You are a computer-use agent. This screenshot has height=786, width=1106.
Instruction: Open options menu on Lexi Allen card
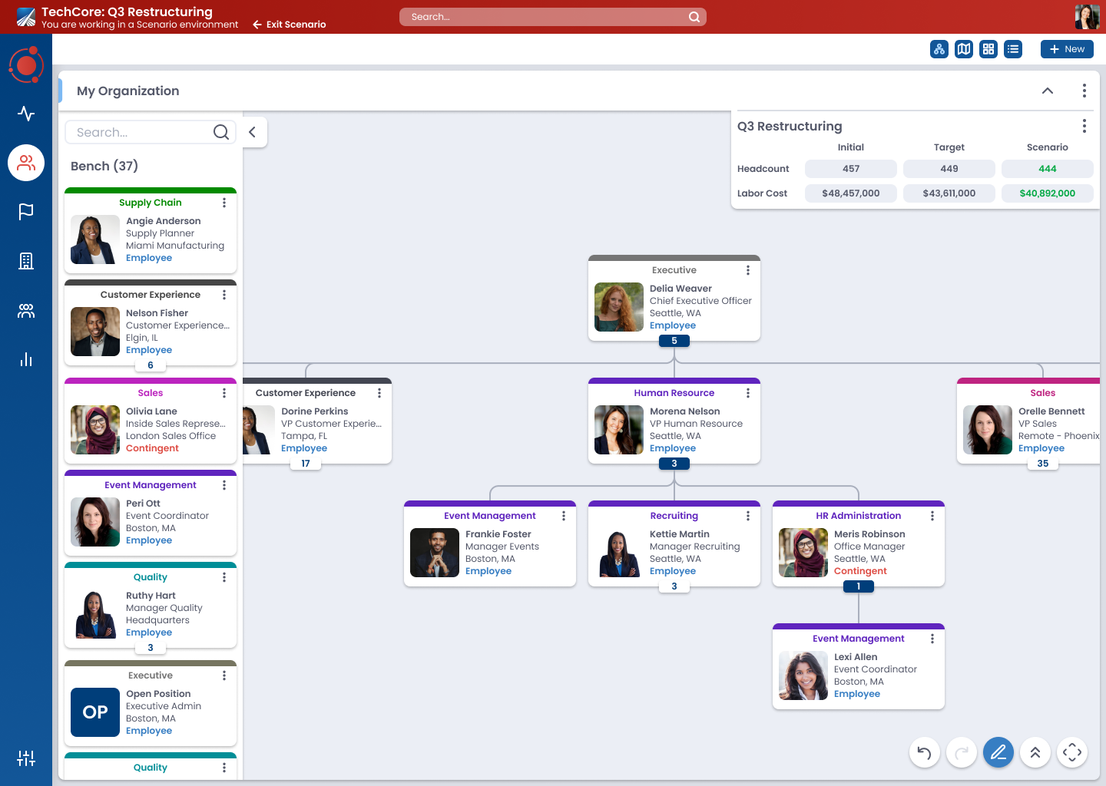pyautogui.click(x=932, y=639)
